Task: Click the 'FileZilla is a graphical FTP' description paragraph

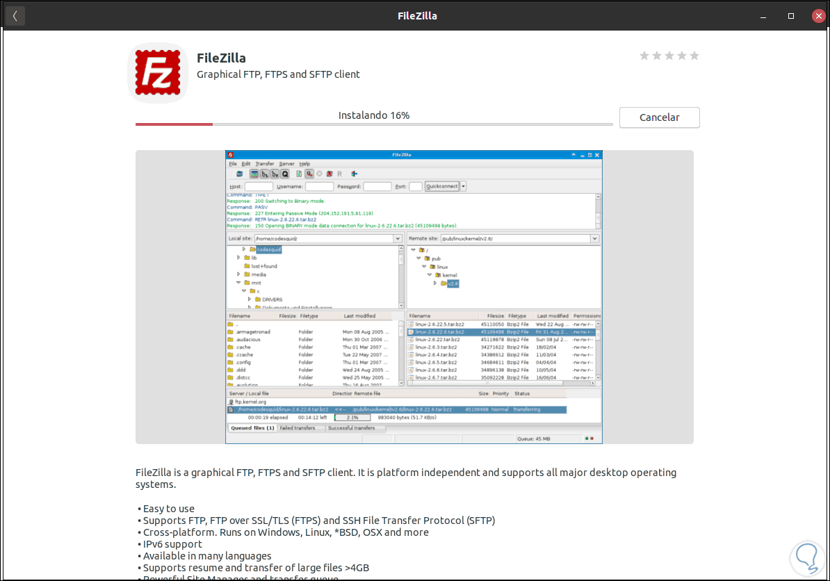Action: 406,478
